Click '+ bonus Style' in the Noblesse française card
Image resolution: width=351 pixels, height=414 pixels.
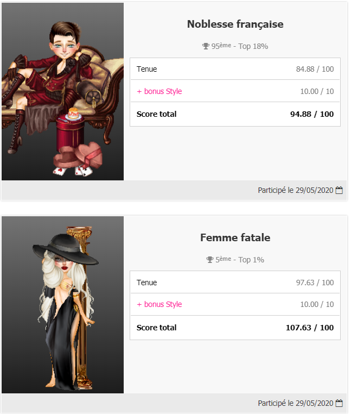[x=159, y=91]
